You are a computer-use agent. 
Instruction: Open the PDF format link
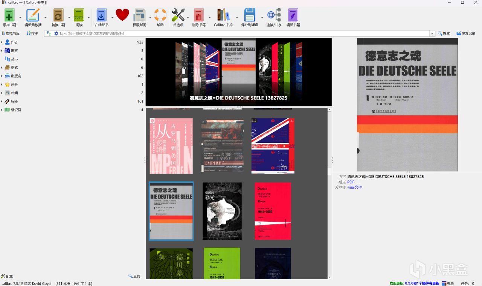(x=351, y=182)
